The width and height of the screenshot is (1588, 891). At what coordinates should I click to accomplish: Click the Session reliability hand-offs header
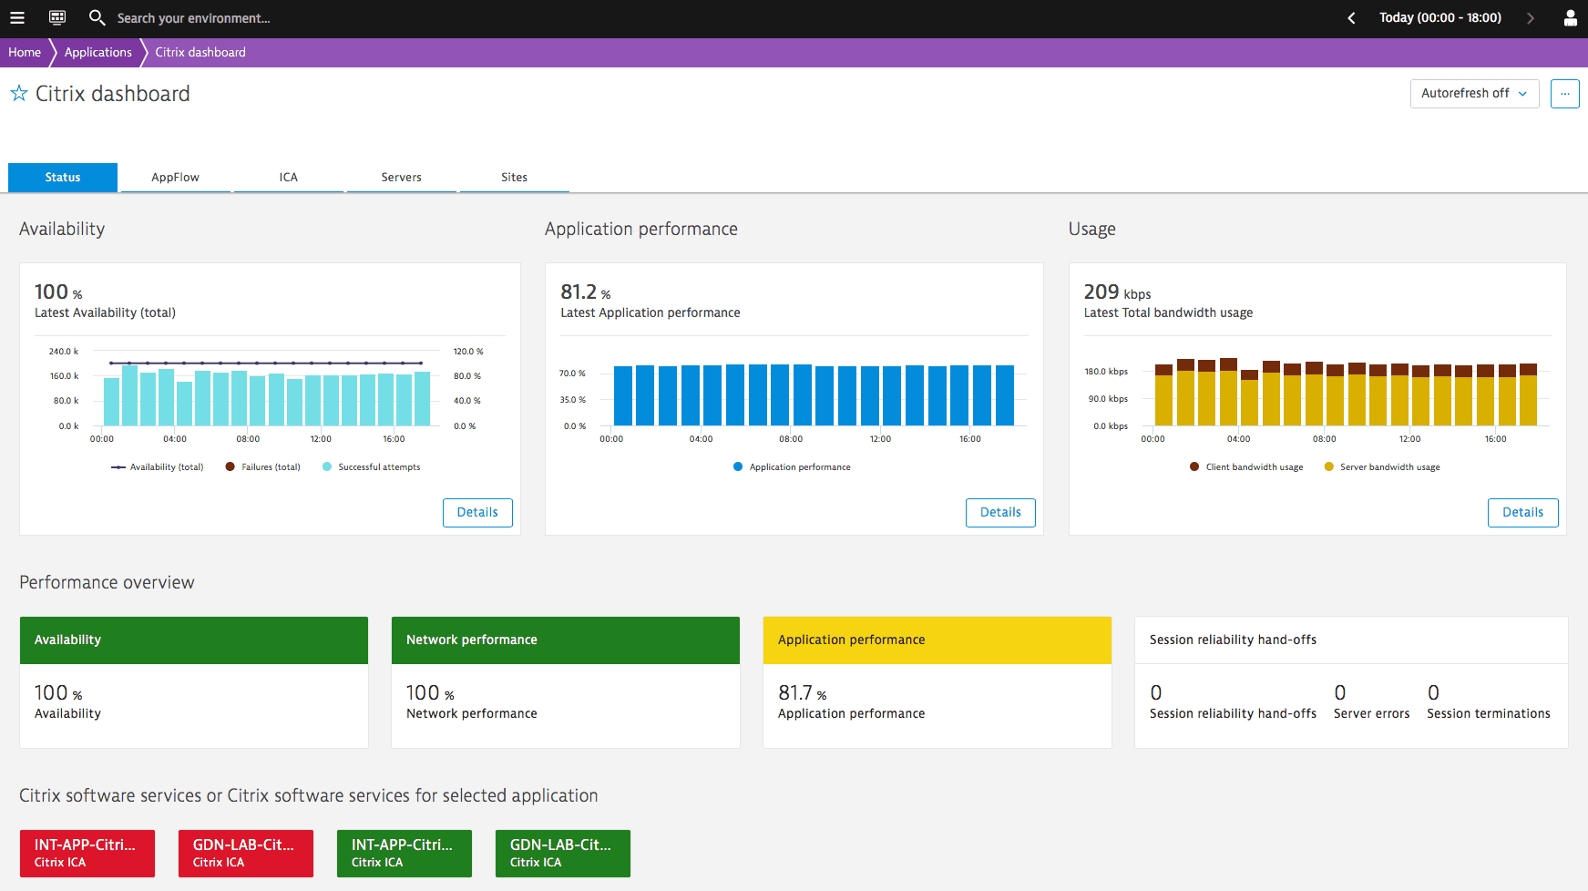(x=1233, y=640)
